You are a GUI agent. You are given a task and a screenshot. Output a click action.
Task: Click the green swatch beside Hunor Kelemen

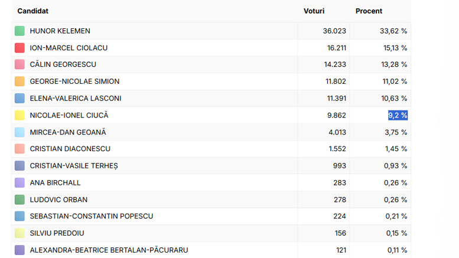click(x=19, y=31)
